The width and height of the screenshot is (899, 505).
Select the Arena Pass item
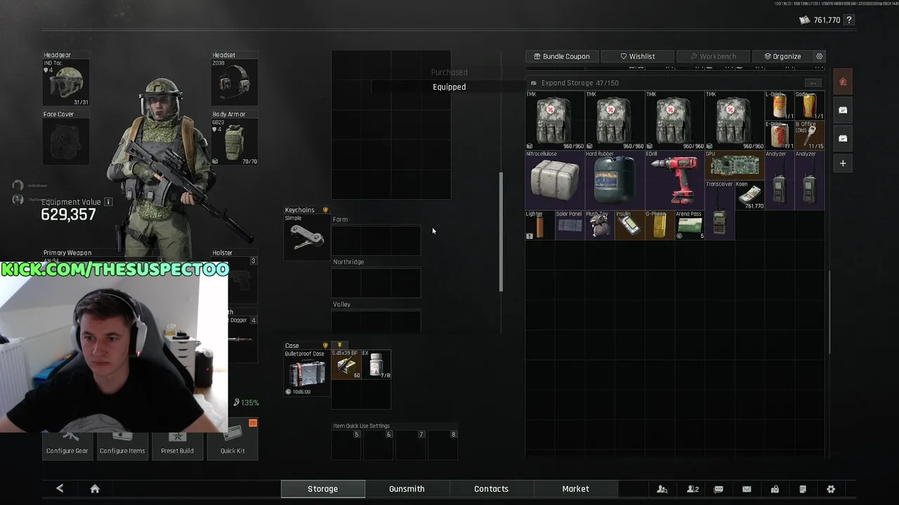pyautogui.click(x=689, y=224)
